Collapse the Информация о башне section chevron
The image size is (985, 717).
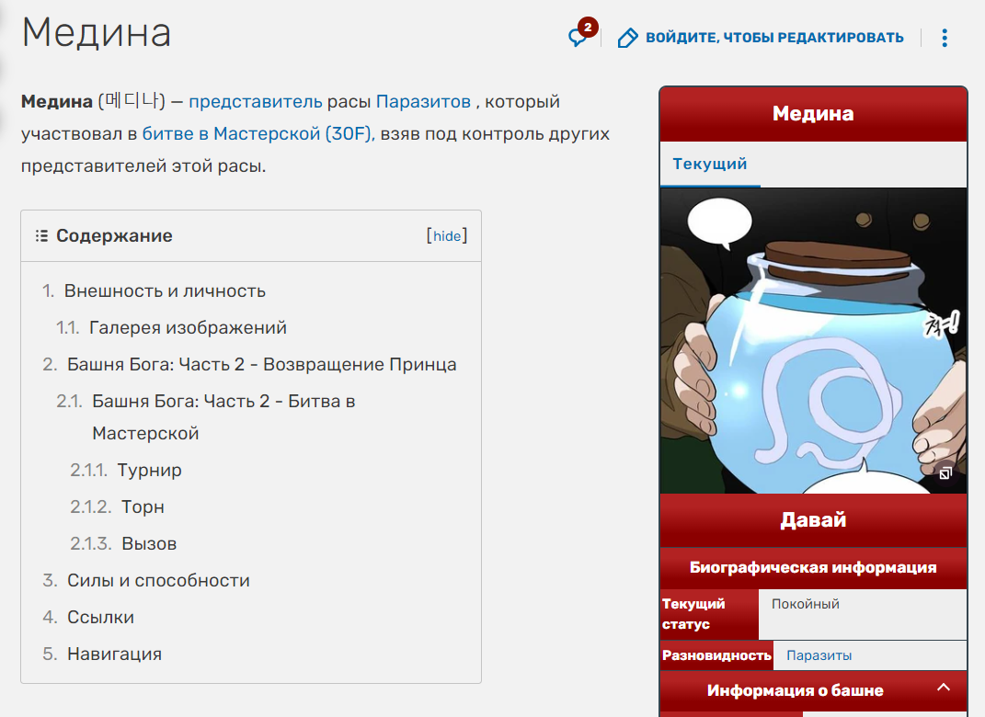click(x=944, y=687)
